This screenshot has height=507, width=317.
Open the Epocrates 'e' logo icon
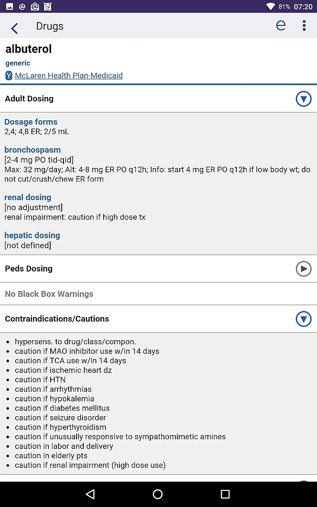click(x=281, y=25)
